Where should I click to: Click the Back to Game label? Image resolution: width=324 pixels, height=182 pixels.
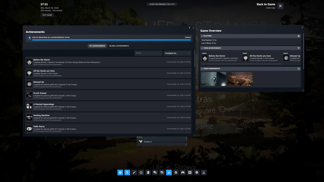pyautogui.click(x=266, y=4)
